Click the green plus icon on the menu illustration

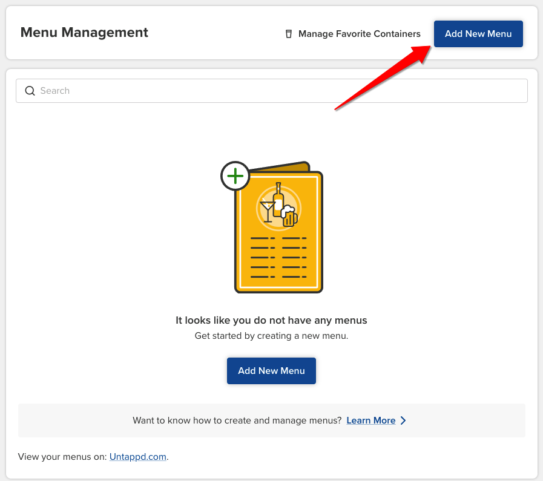tap(235, 176)
